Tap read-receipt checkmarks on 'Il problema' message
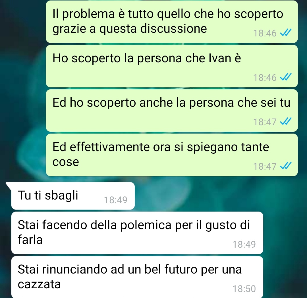Viewport: 307px width, 298px height. [x=286, y=33]
